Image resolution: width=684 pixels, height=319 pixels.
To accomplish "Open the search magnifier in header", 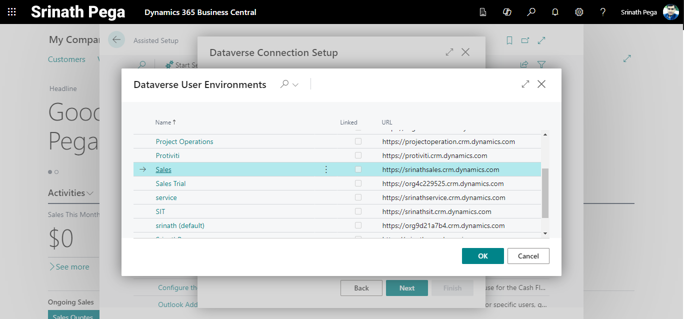I will [x=531, y=12].
